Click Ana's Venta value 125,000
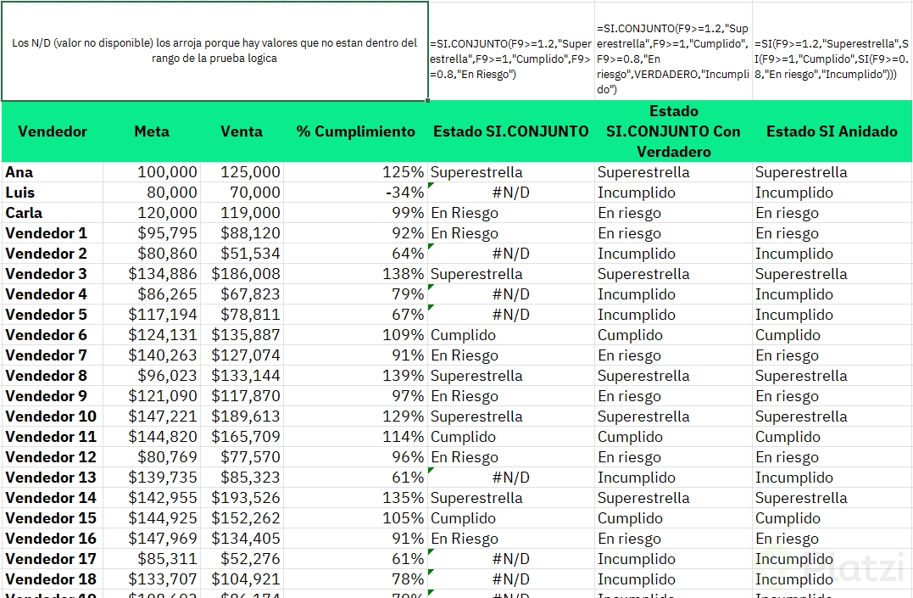Viewport: 913px width, 598px height. 242,172
